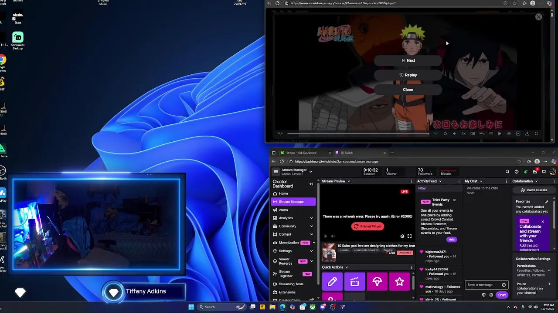The width and height of the screenshot is (558, 313).
Task: Open Twitch inbox notifications icon
Action: [x=535, y=172]
